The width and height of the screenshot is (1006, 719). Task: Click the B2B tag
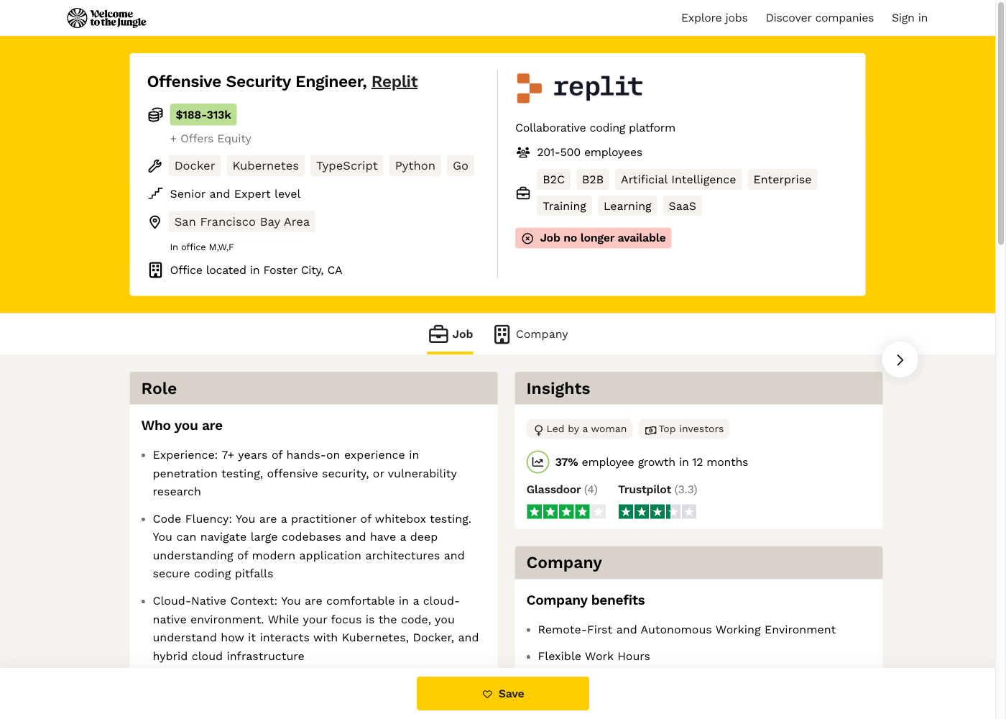tap(593, 180)
